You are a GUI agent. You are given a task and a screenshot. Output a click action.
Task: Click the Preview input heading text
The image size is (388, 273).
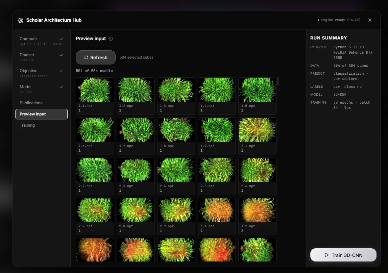coord(91,38)
